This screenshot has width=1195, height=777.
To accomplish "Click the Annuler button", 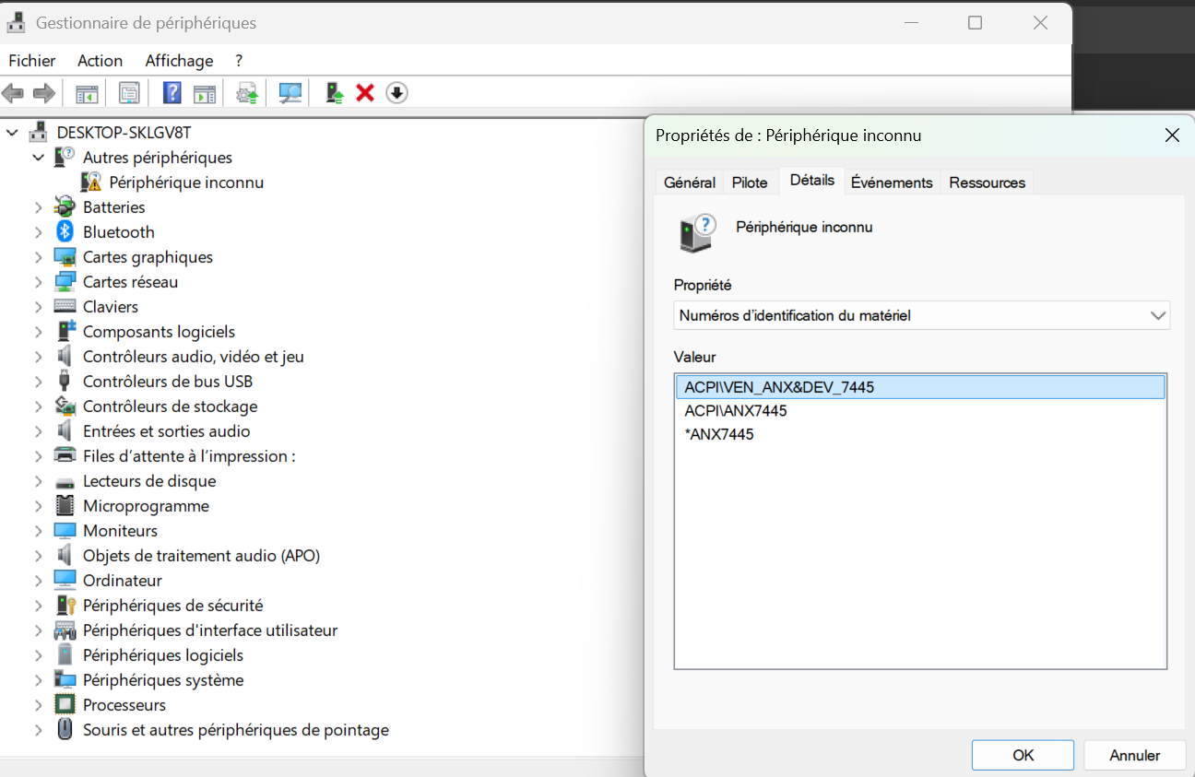I will coord(1134,755).
